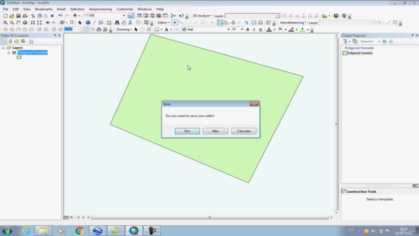The image size is (419, 236).
Task: Open the 3D Analyst Layer combo box
Action: (x=252, y=16)
